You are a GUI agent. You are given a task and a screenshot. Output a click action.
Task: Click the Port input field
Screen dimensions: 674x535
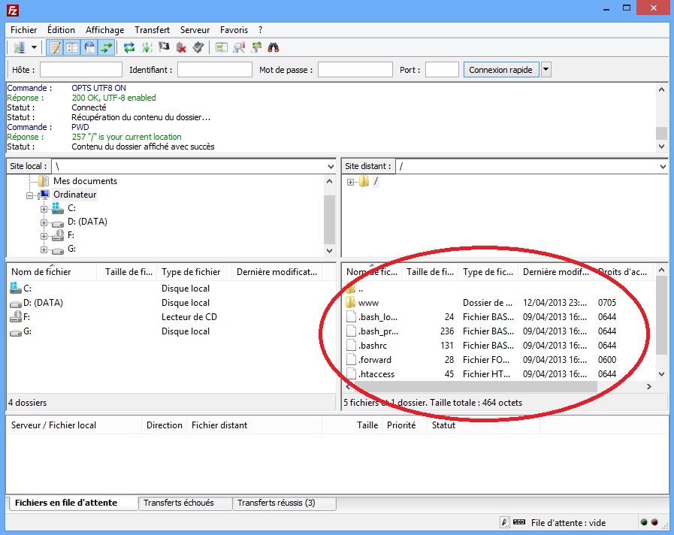(x=442, y=70)
